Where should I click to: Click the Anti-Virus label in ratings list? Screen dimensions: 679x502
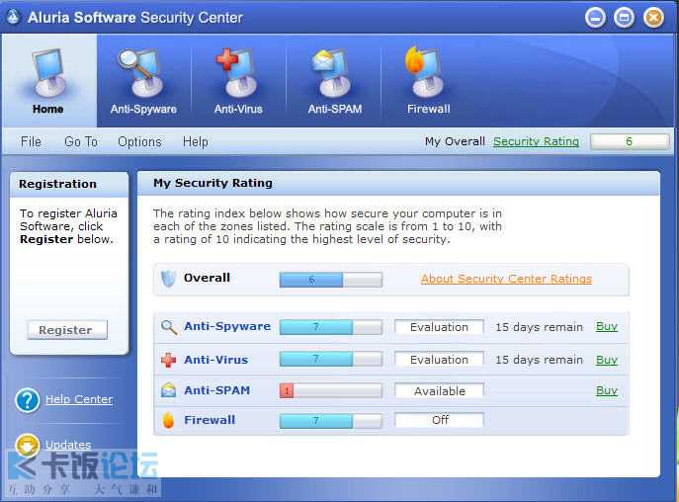click(216, 360)
